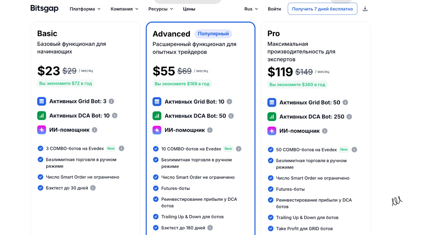Image resolution: width=423 pixels, height=235 pixels.
Task: Click the crossed-out $29 price
Action: click(x=70, y=71)
